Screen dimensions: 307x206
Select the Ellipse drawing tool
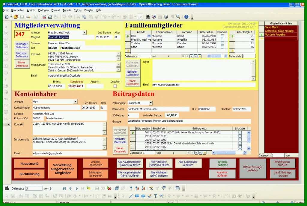click(x=143, y=196)
